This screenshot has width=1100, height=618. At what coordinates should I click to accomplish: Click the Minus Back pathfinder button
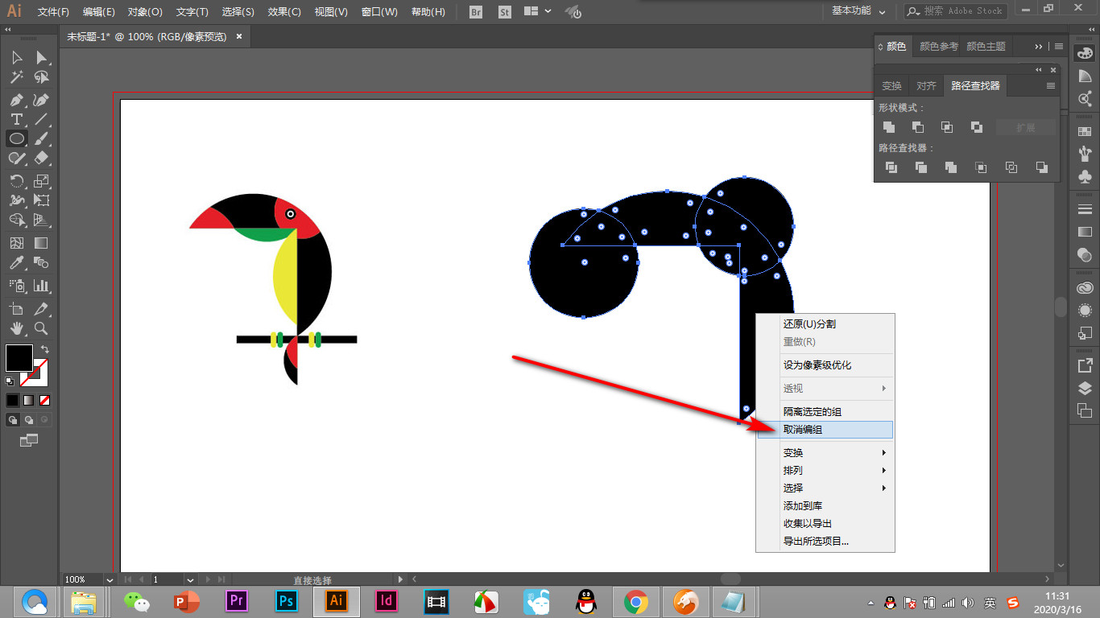[1042, 167]
